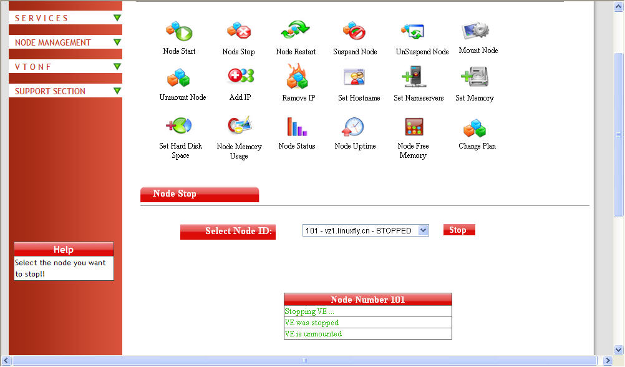
Task: Expand the Services sidebar section
Action: pyautogui.click(x=117, y=18)
